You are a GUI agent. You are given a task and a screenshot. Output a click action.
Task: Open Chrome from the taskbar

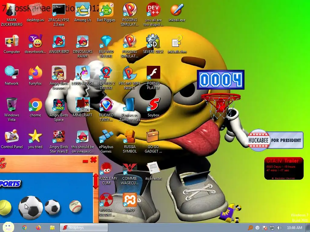click(x=25, y=228)
